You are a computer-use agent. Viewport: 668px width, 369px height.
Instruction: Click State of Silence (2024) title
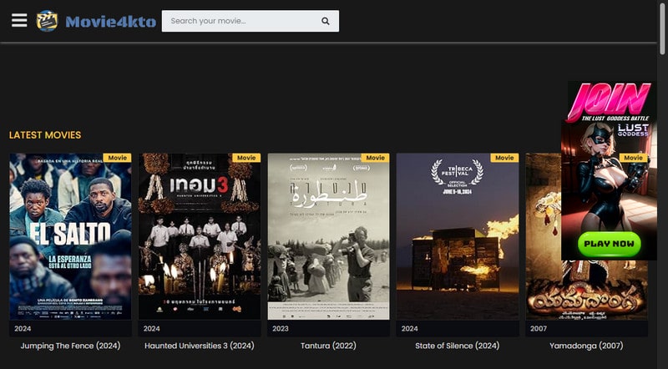point(458,346)
